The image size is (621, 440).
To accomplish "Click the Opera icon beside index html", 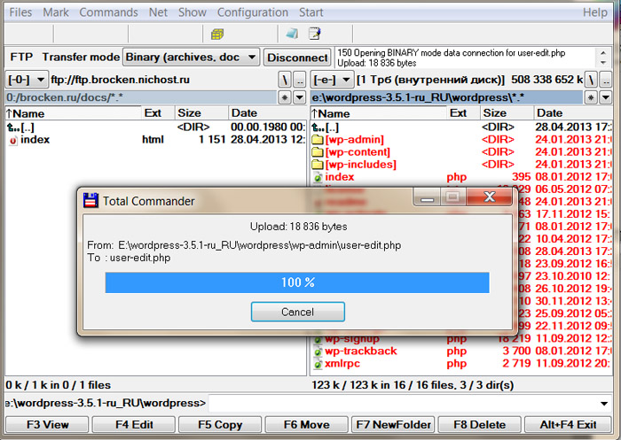I will (13, 141).
